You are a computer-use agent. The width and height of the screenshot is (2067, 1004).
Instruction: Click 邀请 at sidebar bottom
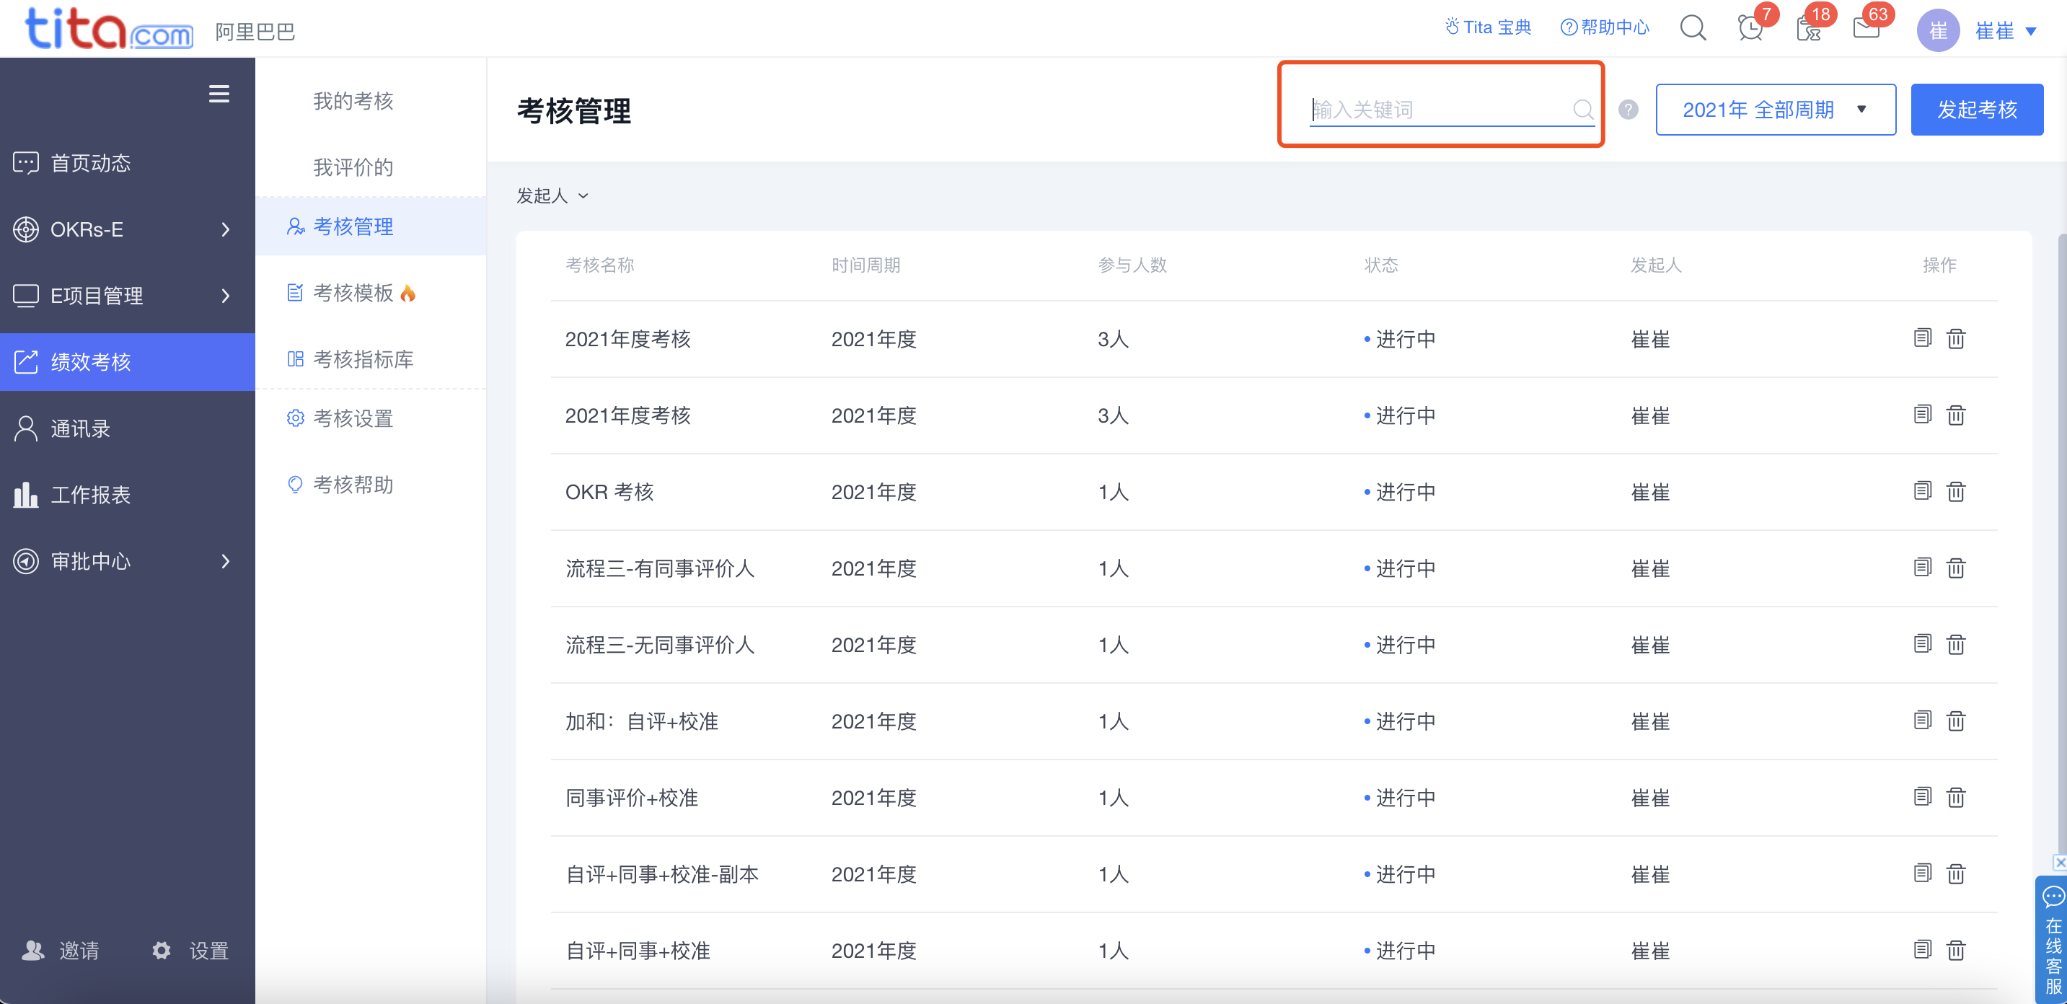point(61,950)
